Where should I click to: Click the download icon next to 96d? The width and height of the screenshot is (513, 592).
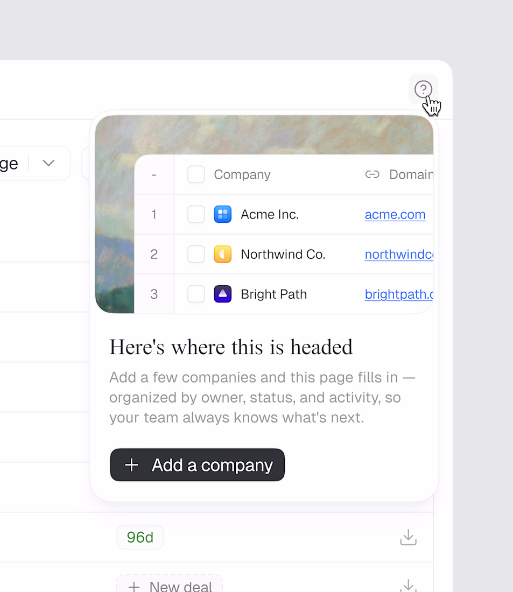point(409,537)
